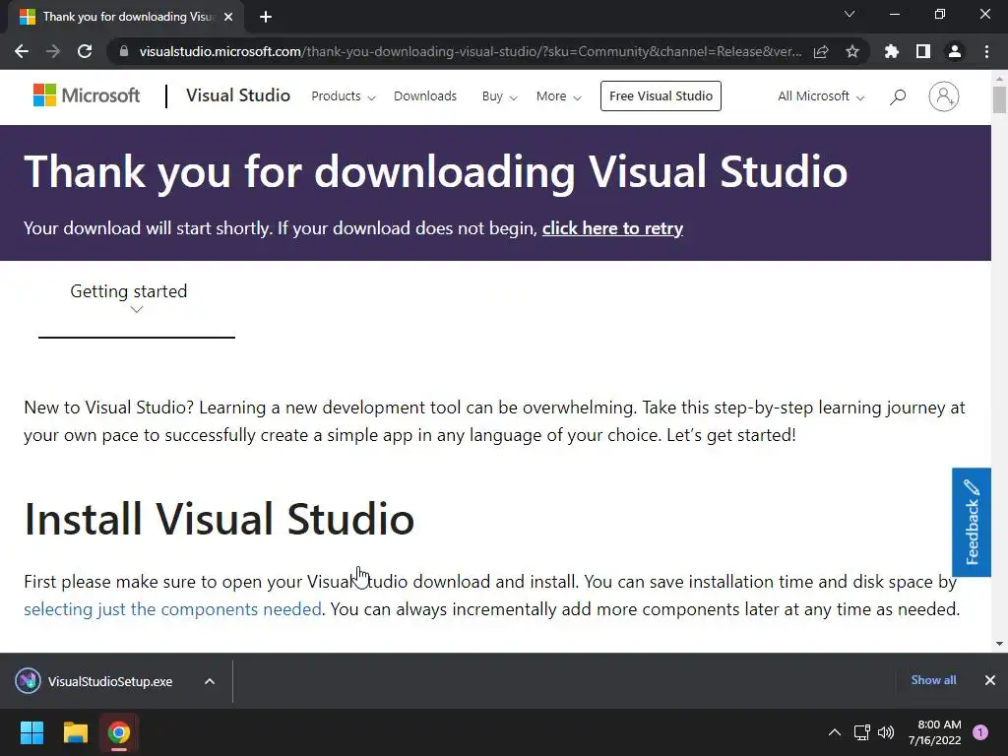Close the downloads bar
The height and width of the screenshot is (756, 1008).
coord(990,680)
